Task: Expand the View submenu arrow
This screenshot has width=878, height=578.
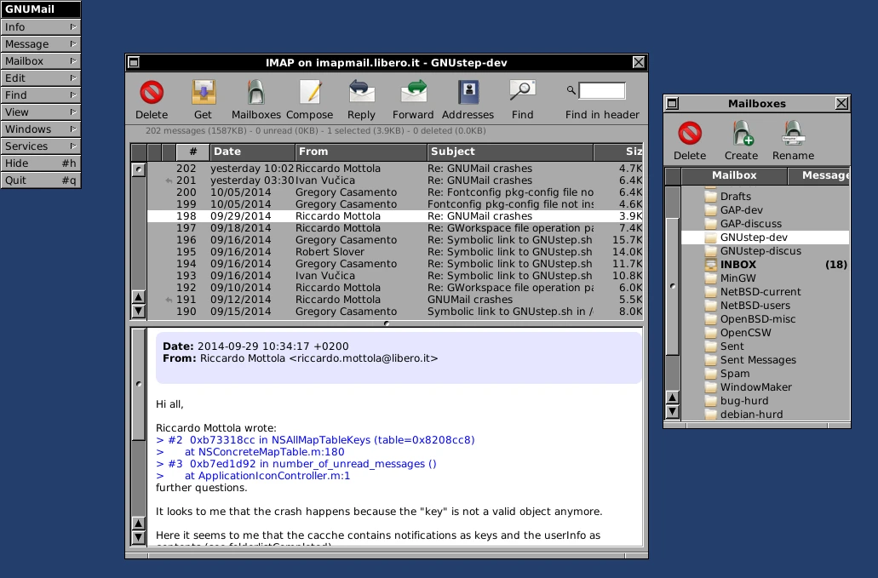Action: point(75,112)
